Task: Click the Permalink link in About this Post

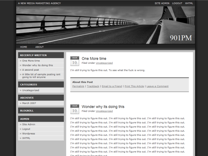Action: (78, 86)
